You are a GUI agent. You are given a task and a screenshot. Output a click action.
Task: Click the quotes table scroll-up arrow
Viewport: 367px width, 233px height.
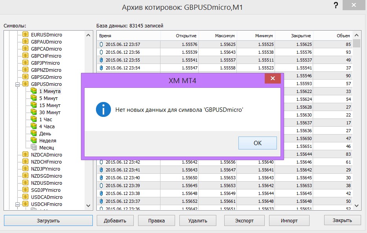coord(356,35)
